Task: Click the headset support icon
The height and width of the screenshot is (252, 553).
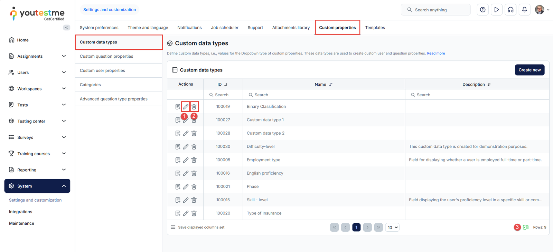Action: (x=510, y=10)
